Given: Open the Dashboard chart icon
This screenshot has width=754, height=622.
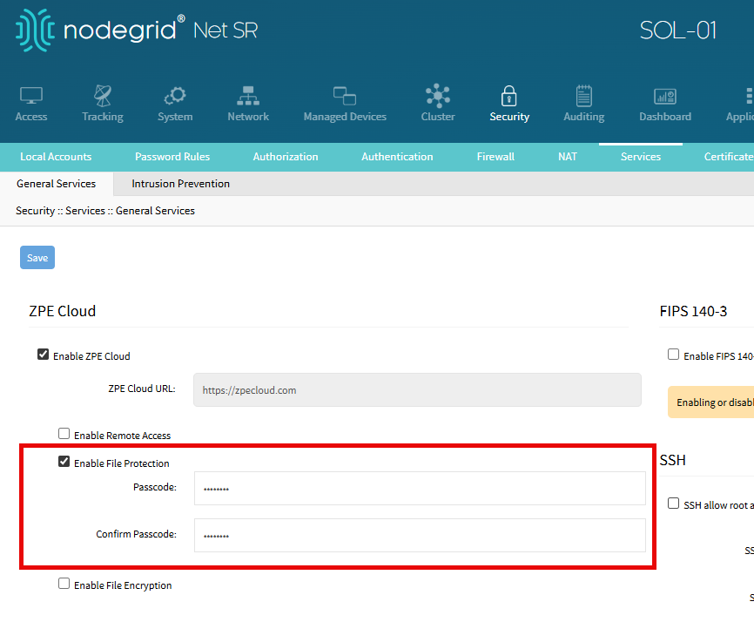Looking at the screenshot, I should click(x=665, y=96).
